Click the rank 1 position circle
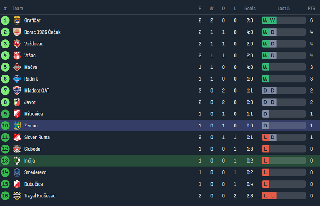This screenshot has width=320, height=206. (5, 20)
